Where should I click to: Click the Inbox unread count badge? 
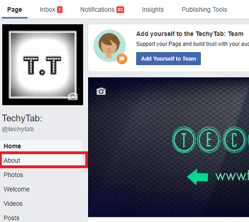[x=60, y=10]
